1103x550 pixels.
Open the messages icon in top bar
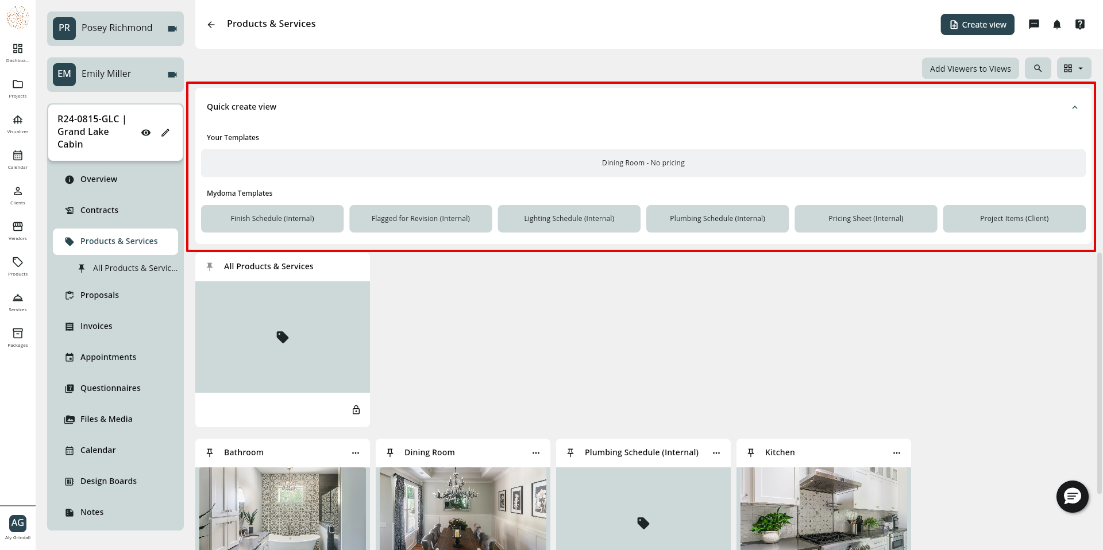click(x=1034, y=24)
